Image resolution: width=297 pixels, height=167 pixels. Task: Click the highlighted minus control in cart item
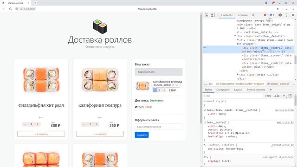point(155,90)
